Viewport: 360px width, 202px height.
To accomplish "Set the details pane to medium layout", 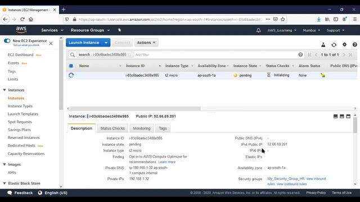I will (342, 116).
